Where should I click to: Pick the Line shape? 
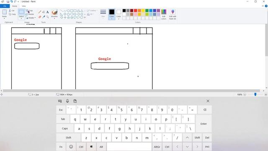coord(62,11)
